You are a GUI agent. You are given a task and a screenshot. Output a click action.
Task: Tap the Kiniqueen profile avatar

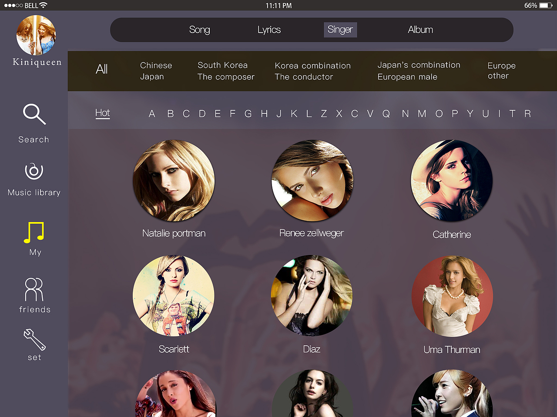pyautogui.click(x=36, y=35)
